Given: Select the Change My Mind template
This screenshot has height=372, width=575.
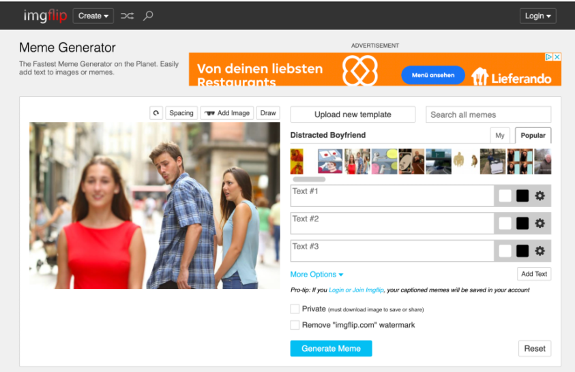Looking at the screenshot, I should (493, 161).
